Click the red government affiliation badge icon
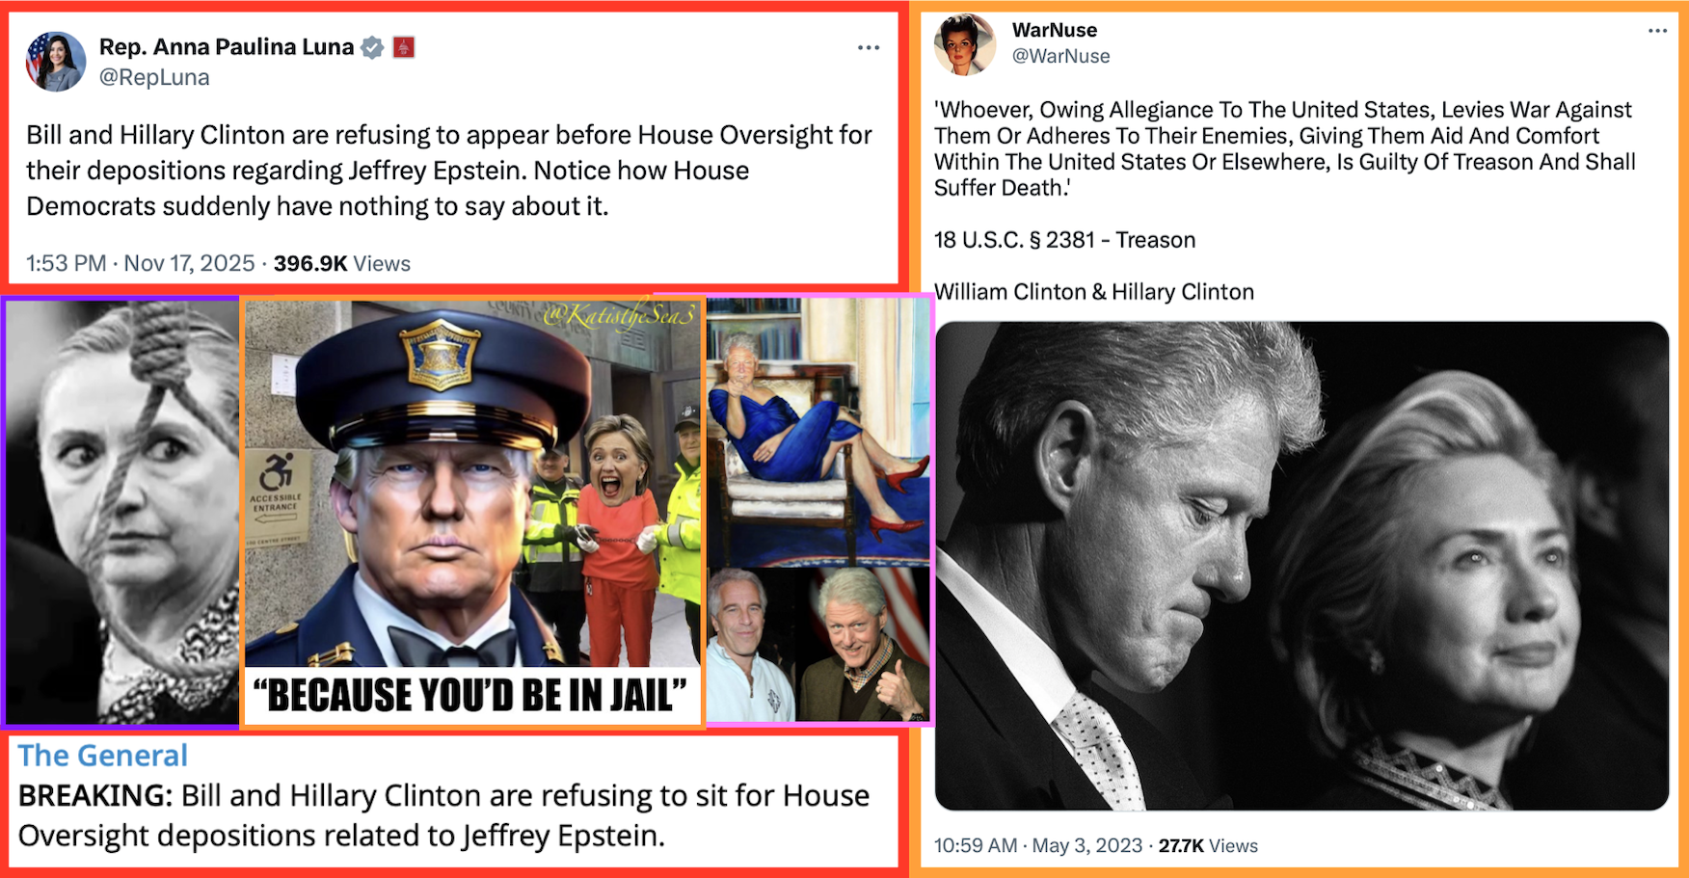 coord(404,47)
